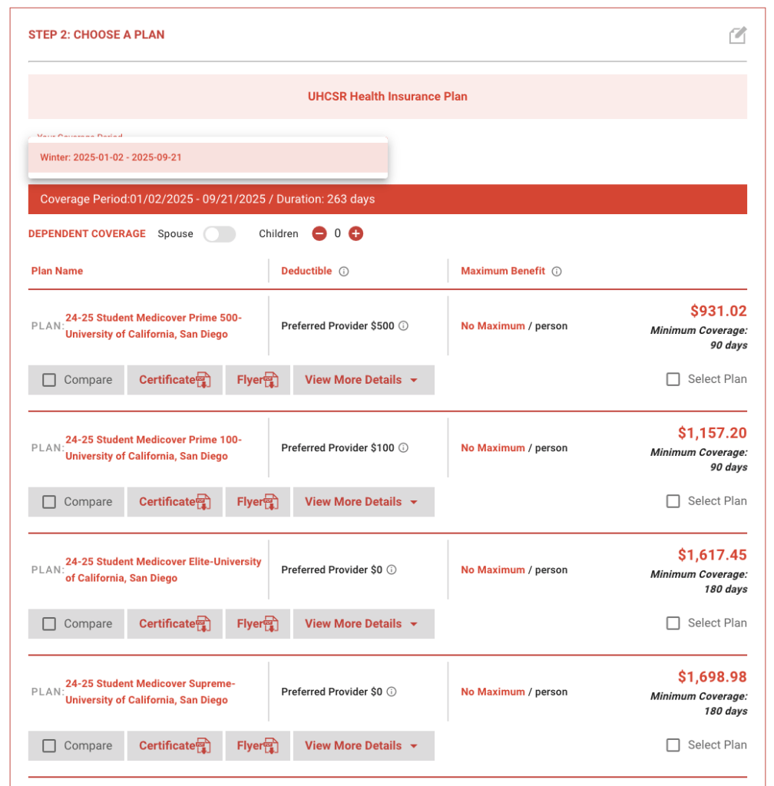Toggle the Spouse dependent coverage switch
The height and width of the screenshot is (786, 774).
[x=219, y=234]
